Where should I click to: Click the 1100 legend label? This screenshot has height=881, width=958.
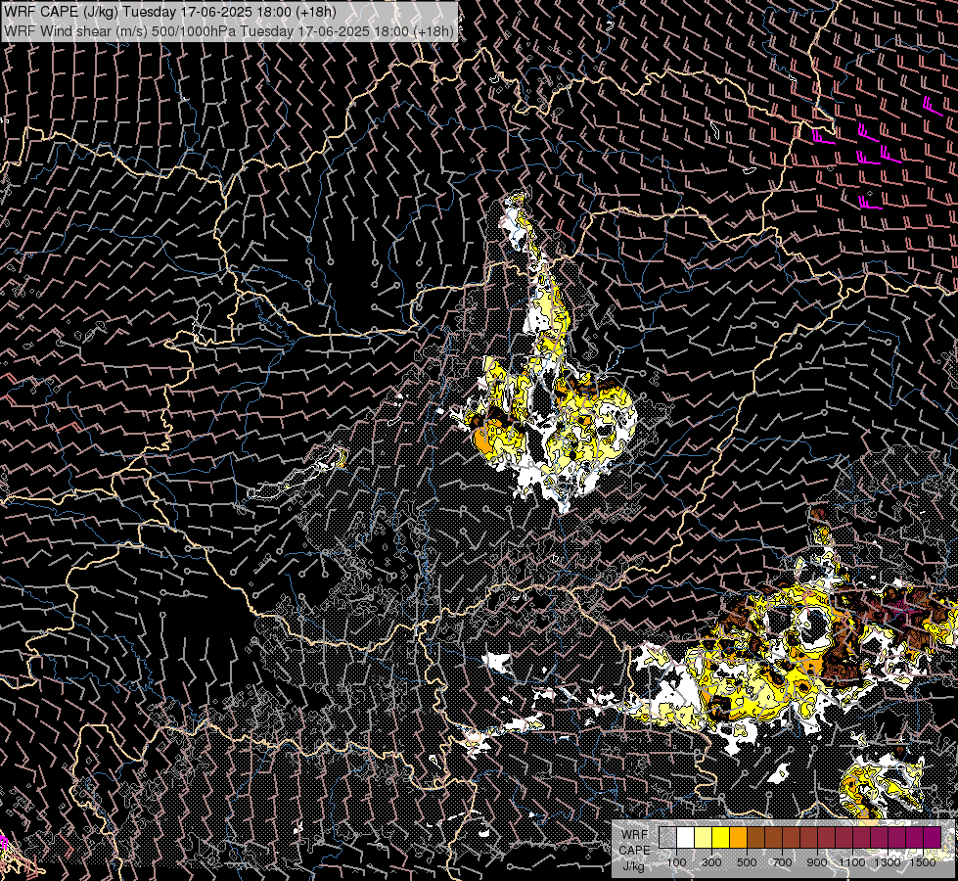click(852, 862)
